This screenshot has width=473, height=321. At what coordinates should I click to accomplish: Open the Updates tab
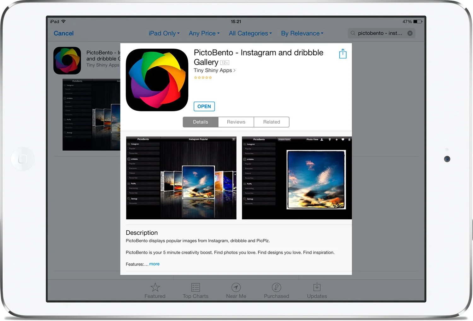tap(317, 291)
